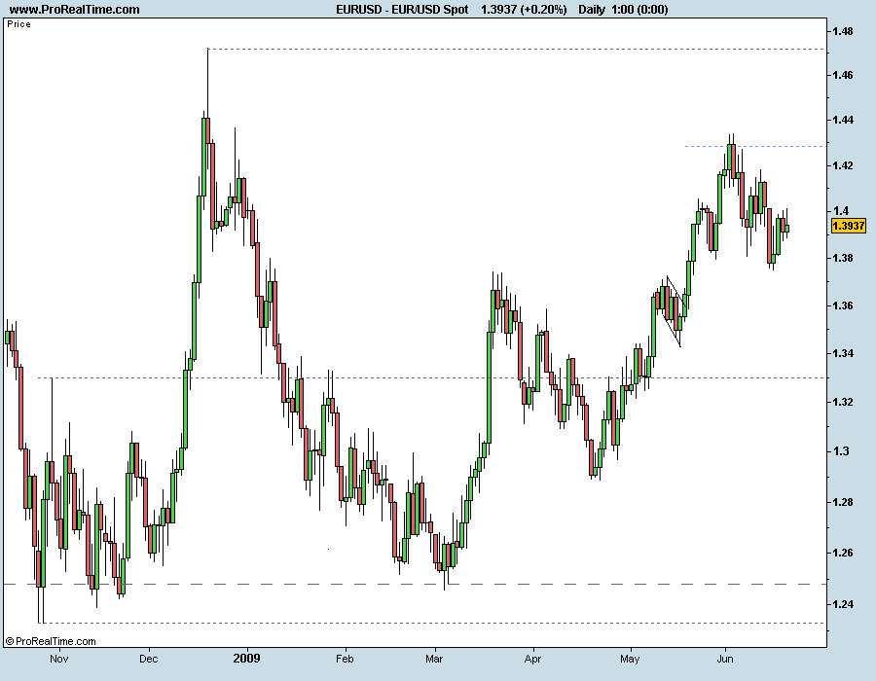Click the 1.26 price axis label
The width and height of the screenshot is (876, 681).
pos(843,553)
